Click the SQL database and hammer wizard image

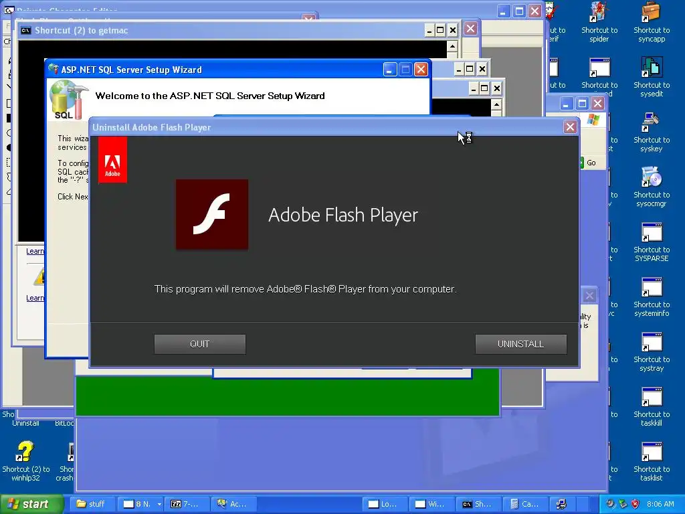tap(69, 100)
